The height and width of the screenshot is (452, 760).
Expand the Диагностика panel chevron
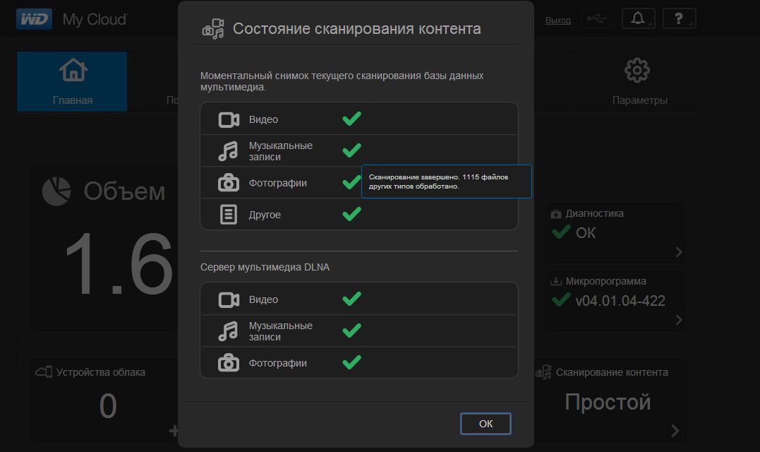click(679, 251)
